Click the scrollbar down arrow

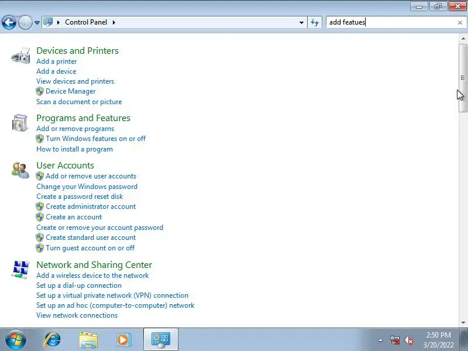tap(463, 323)
